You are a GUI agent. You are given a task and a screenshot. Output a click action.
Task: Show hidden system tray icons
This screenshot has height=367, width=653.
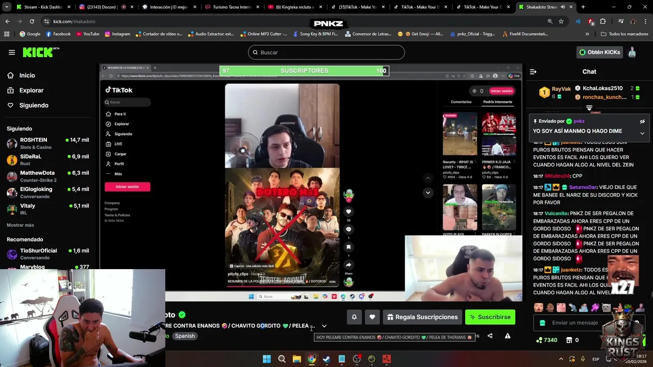pos(561,359)
